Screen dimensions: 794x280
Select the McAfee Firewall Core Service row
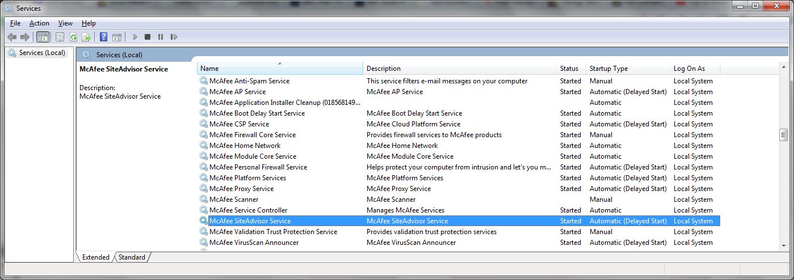253,135
